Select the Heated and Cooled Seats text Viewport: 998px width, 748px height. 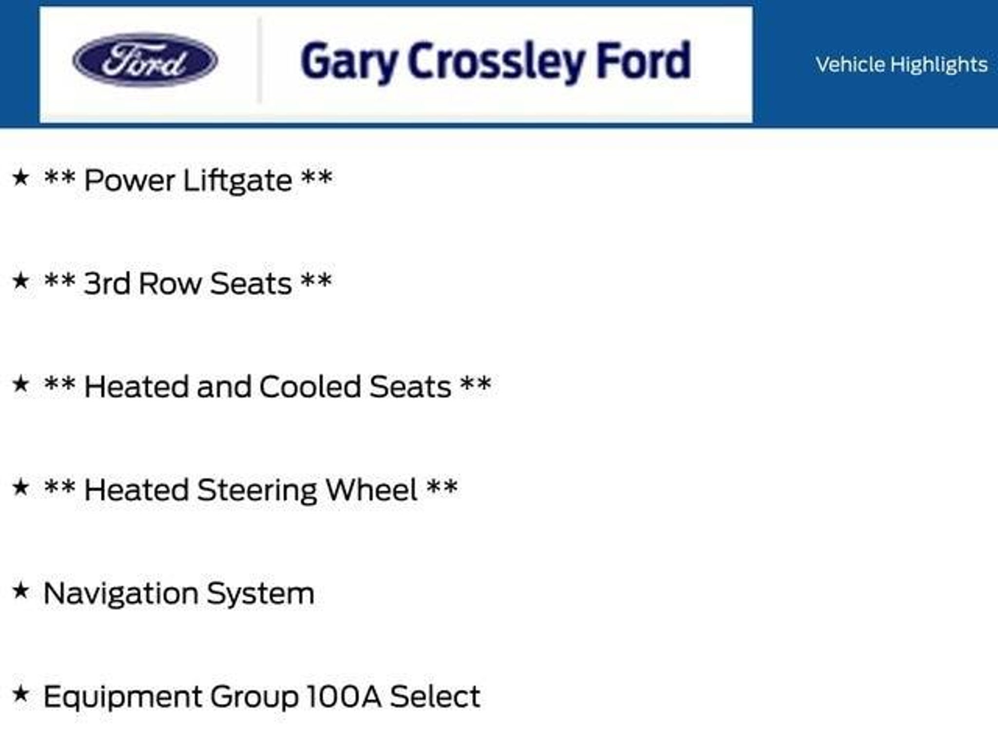click(x=268, y=387)
